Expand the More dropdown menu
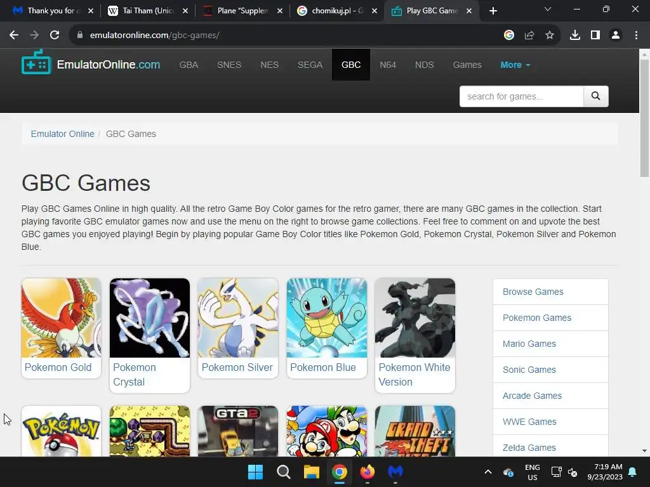 click(515, 65)
